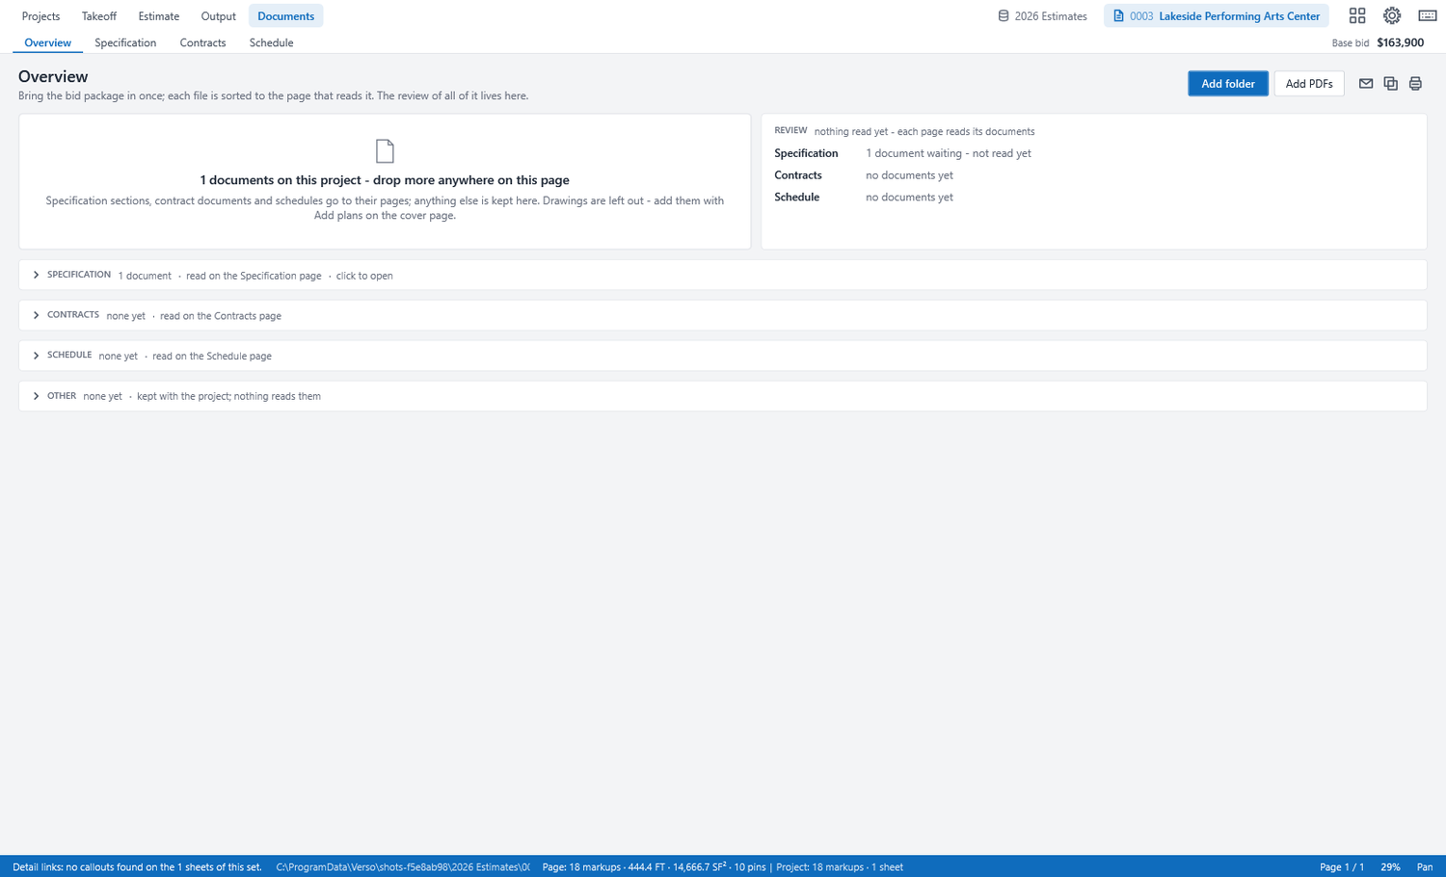Click the document icon before project 0003

(1118, 16)
